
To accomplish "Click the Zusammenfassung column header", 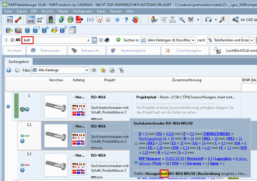I will [186, 80].
